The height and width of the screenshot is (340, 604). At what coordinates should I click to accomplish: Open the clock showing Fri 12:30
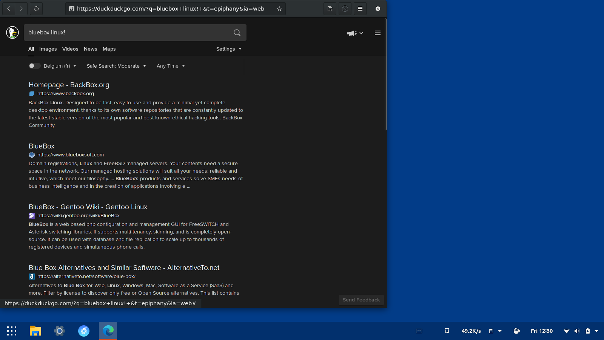point(542,331)
